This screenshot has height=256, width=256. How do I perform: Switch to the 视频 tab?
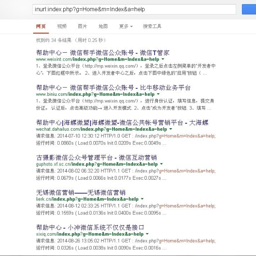62,26
